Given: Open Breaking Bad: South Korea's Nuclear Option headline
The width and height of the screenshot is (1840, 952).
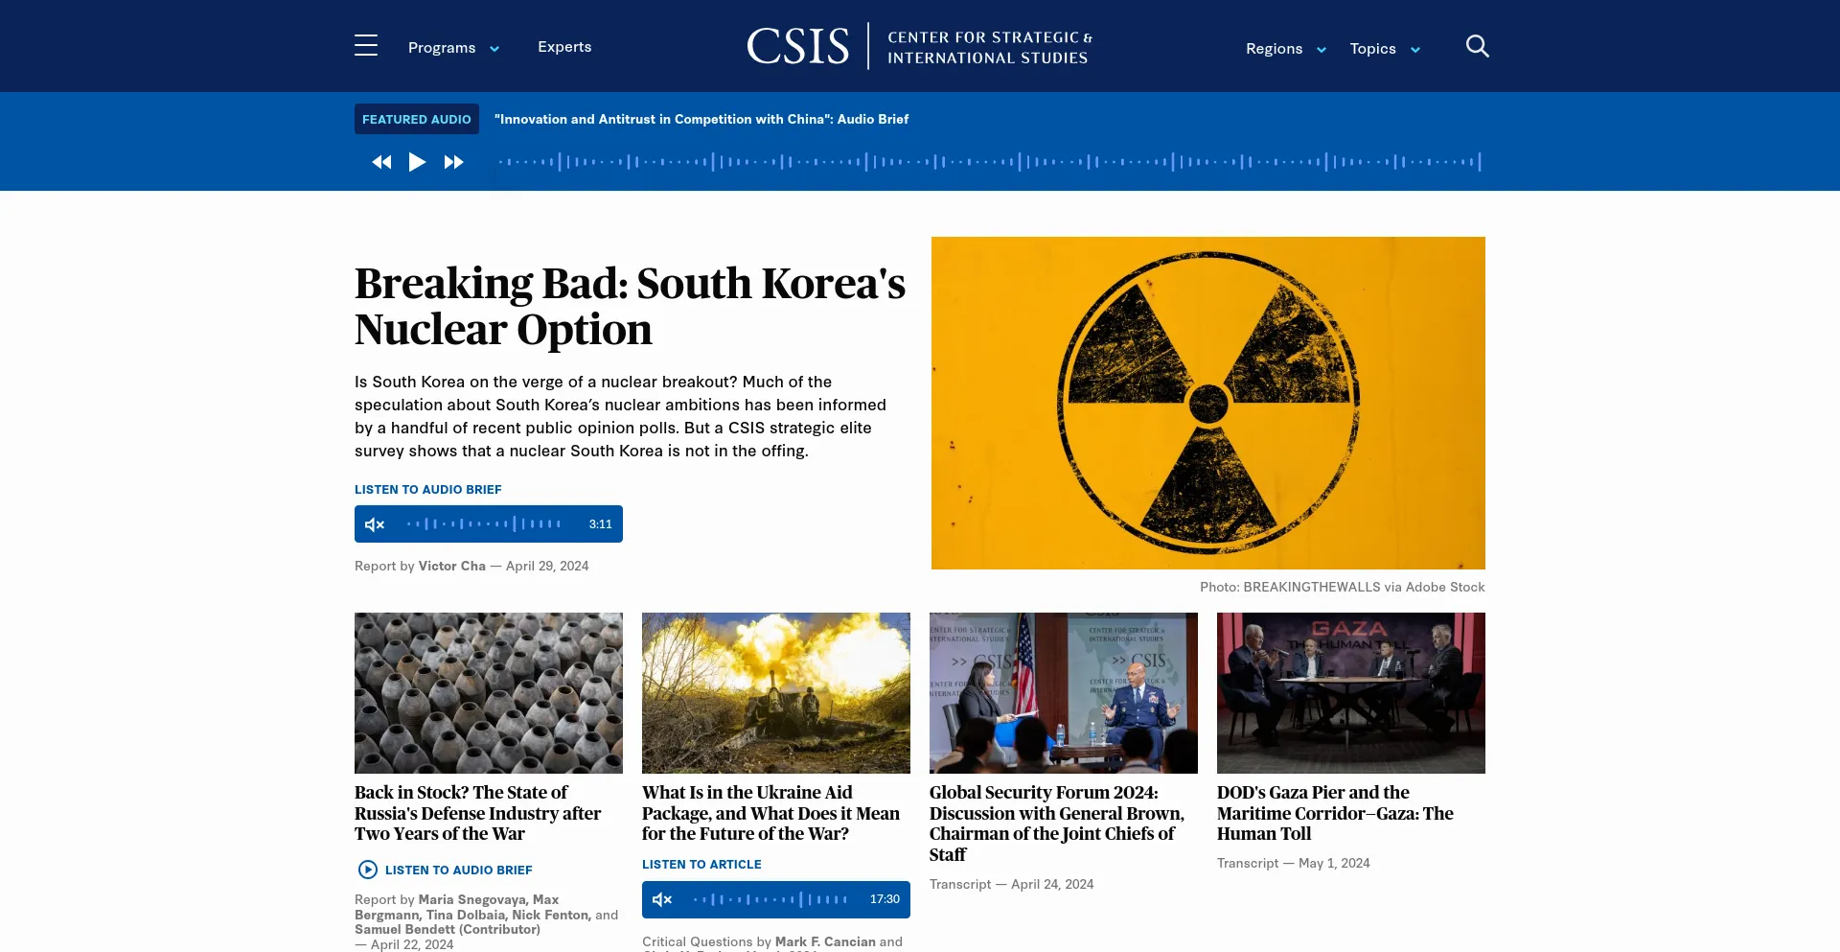Looking at the screenshot, I should tap(630, 306).
